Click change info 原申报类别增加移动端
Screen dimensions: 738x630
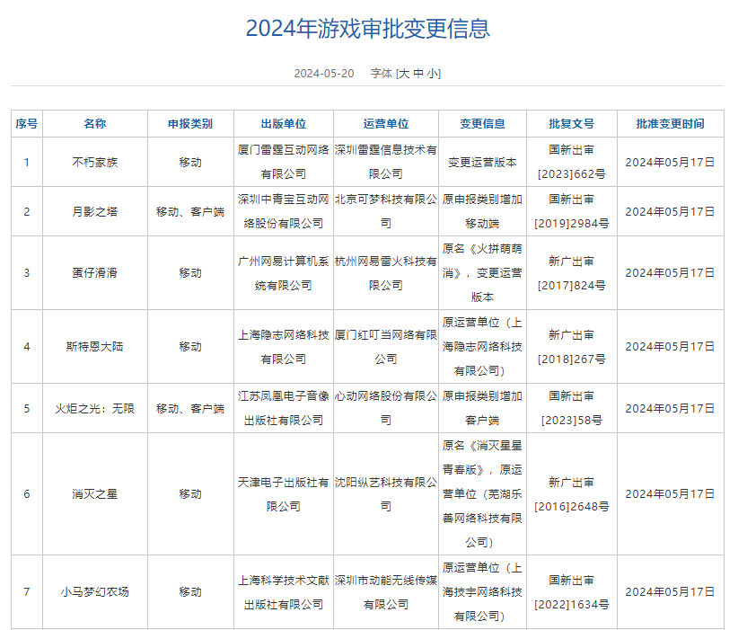pos(482,211)
